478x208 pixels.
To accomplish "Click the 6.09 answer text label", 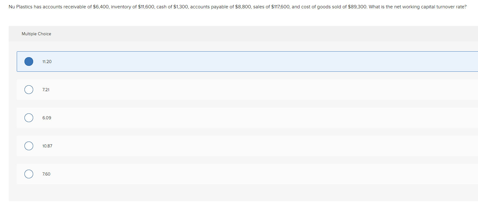I will point(47,118).
